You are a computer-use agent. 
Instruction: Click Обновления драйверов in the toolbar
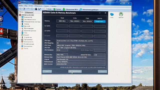pyautogui.click(x=89, y=9)
